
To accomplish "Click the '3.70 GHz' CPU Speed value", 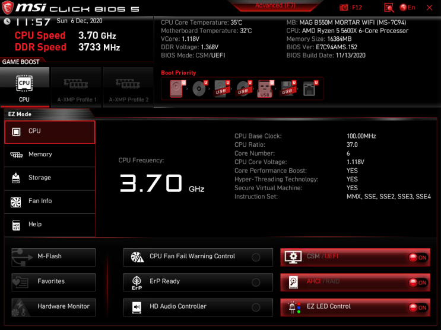I will pos(97,36).
